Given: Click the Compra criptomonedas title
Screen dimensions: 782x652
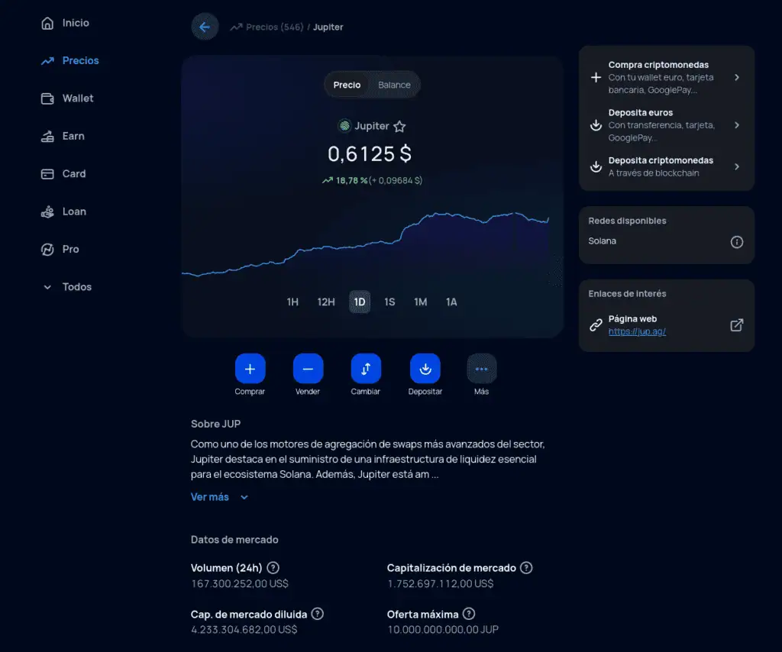Looking at the screenshot, I should coord(658,65).
